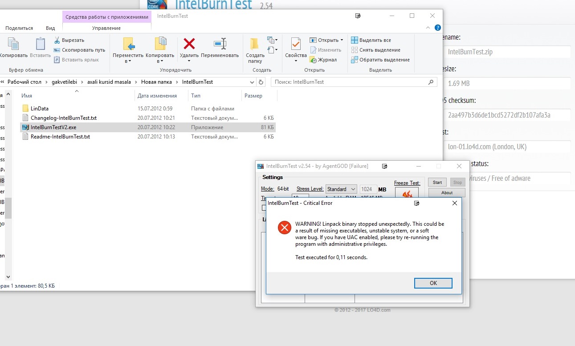The image size is (575, 346).
Task: Clear selection with Снять выделение
Action: coord(375,50)
